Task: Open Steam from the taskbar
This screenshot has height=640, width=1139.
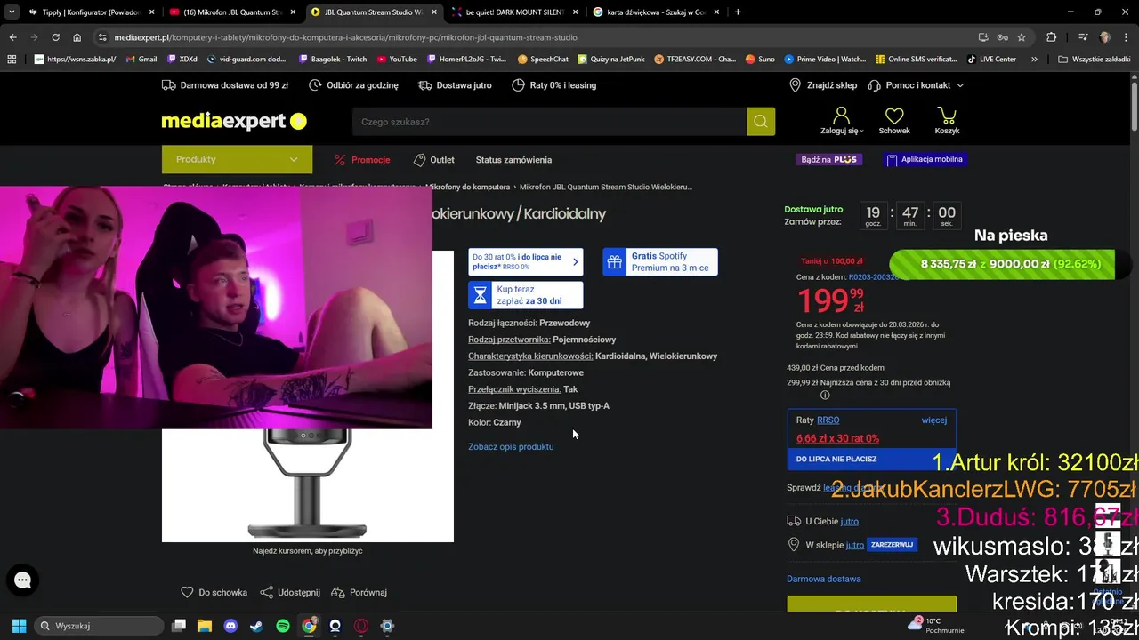Action: click(256, 626)
